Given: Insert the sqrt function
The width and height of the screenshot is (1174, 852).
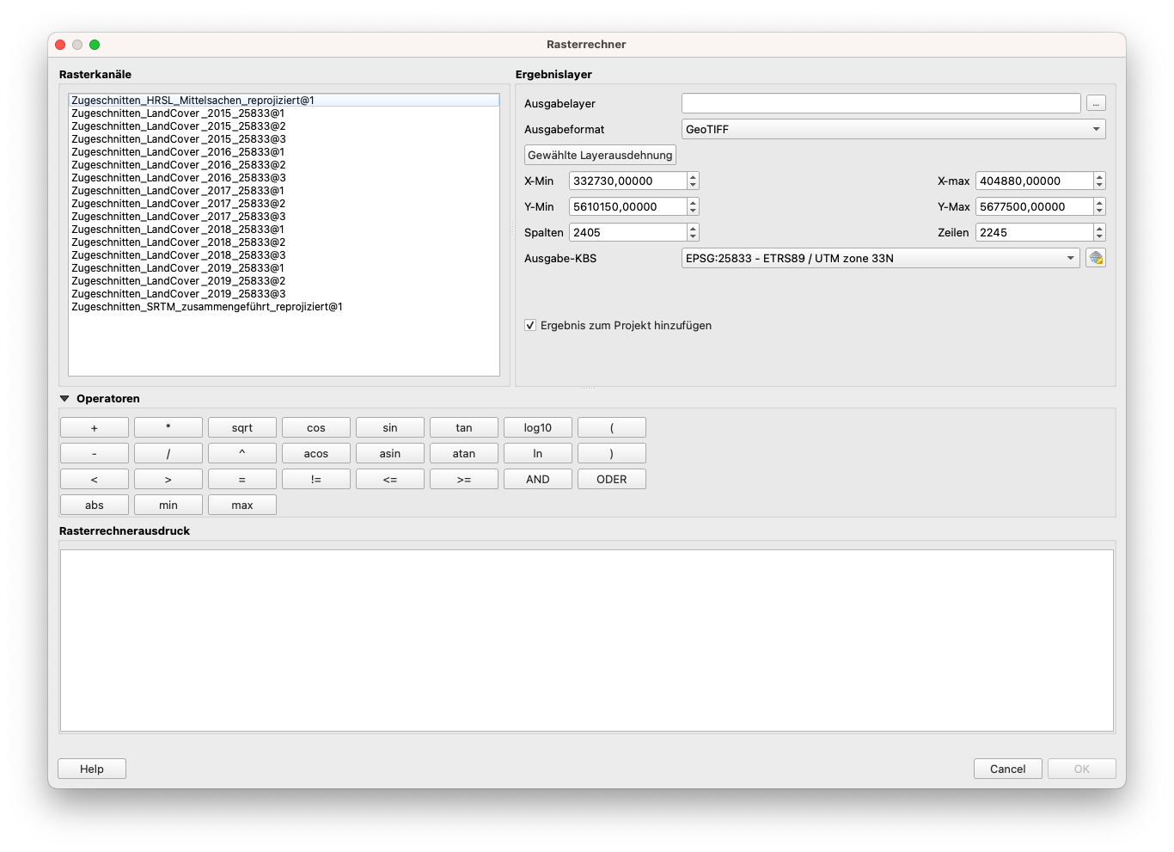Looking at the screenshot, I should click(242, 427).
